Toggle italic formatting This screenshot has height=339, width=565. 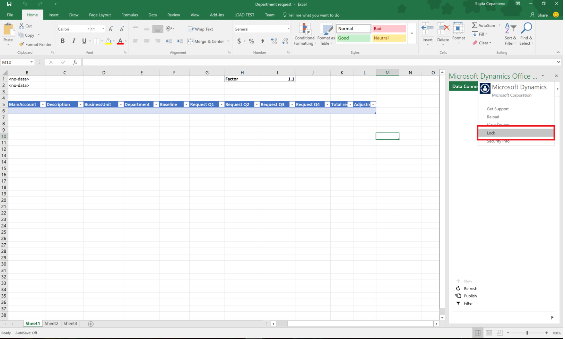click(x=74, y=41)
